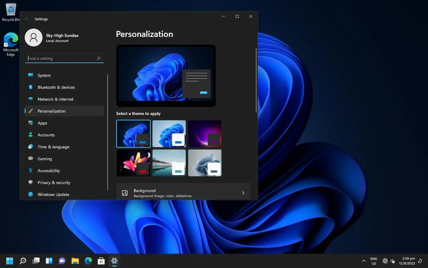Open Microsoft Store from the taskbar
Viewport: 428px width, 268px height.
101,261
